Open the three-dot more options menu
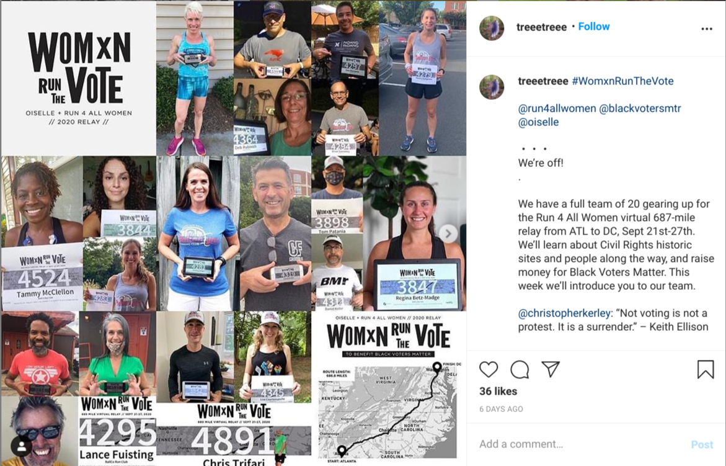 [x=707, y=29]
